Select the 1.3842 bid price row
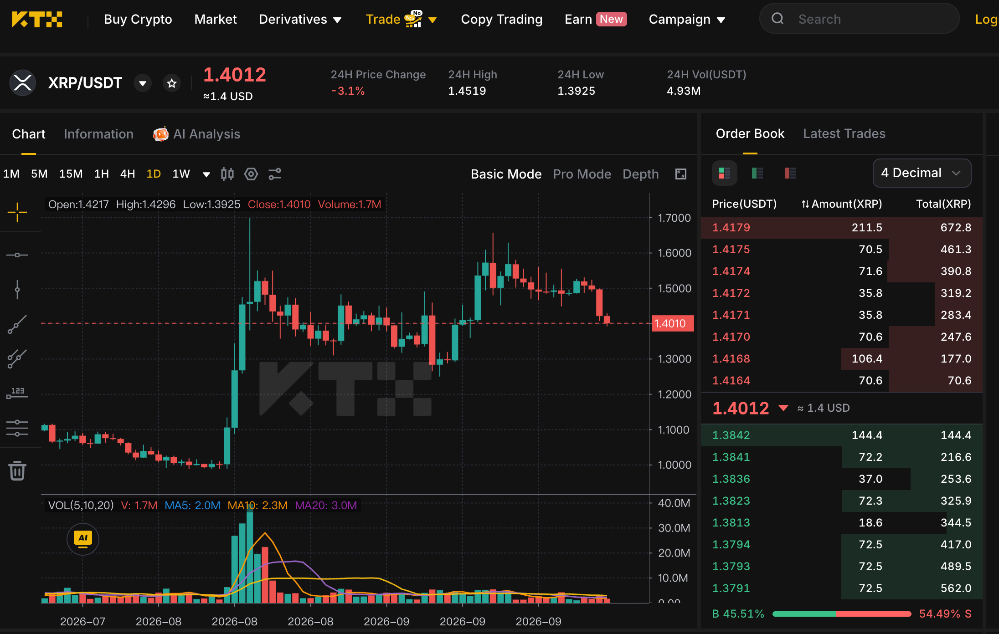999x634 pixels. (842, 435)
